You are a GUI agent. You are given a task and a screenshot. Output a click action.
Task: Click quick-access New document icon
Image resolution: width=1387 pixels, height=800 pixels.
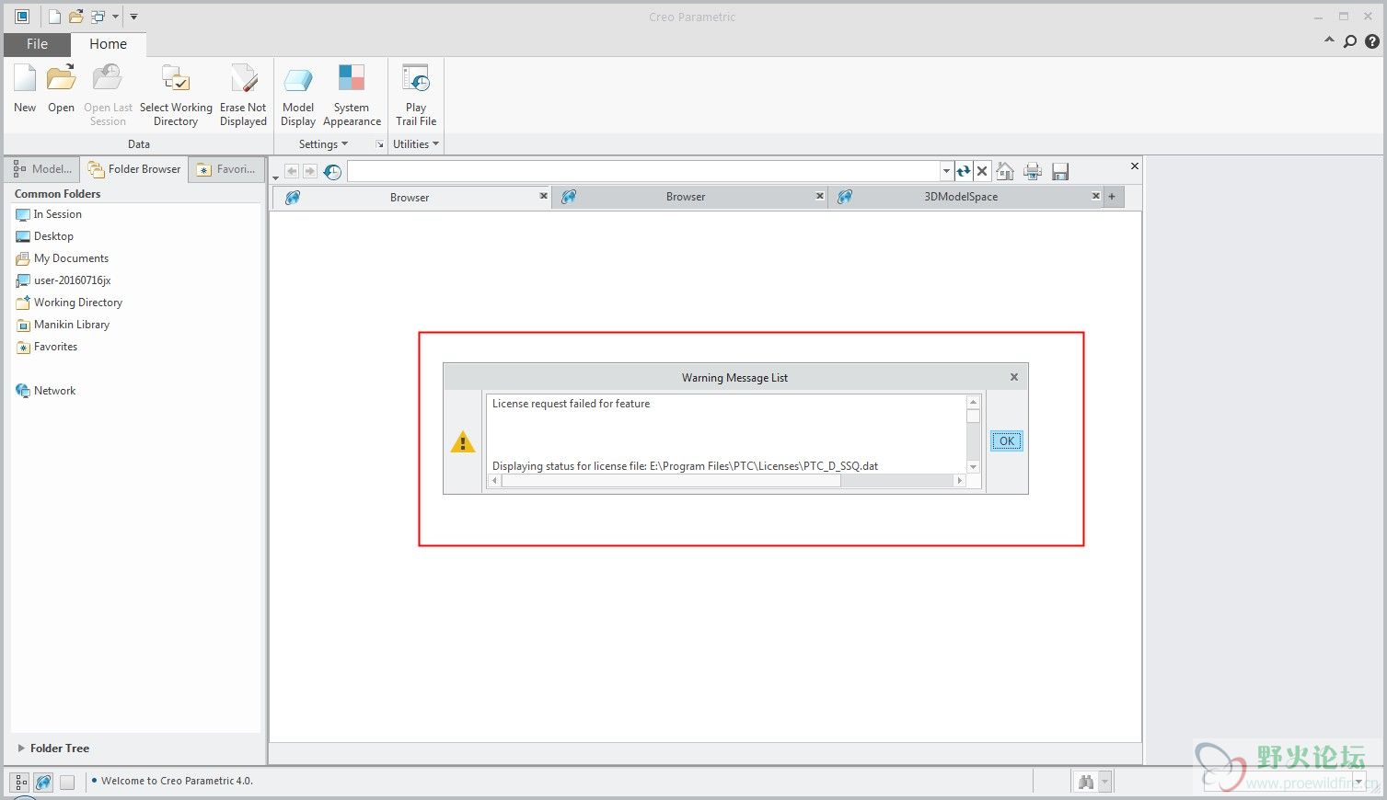(54, 17)
